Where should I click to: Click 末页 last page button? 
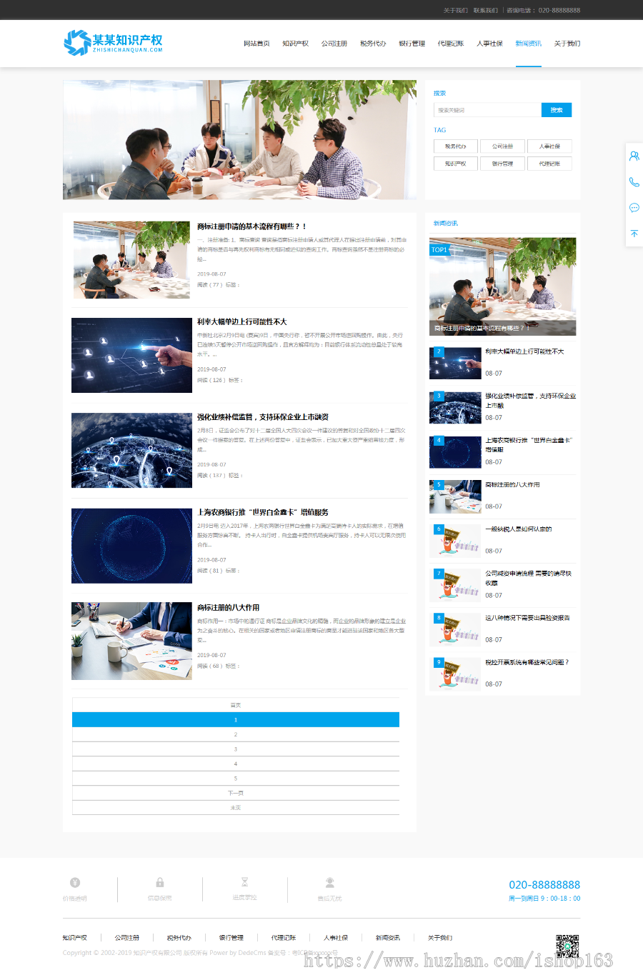[236, 808]
